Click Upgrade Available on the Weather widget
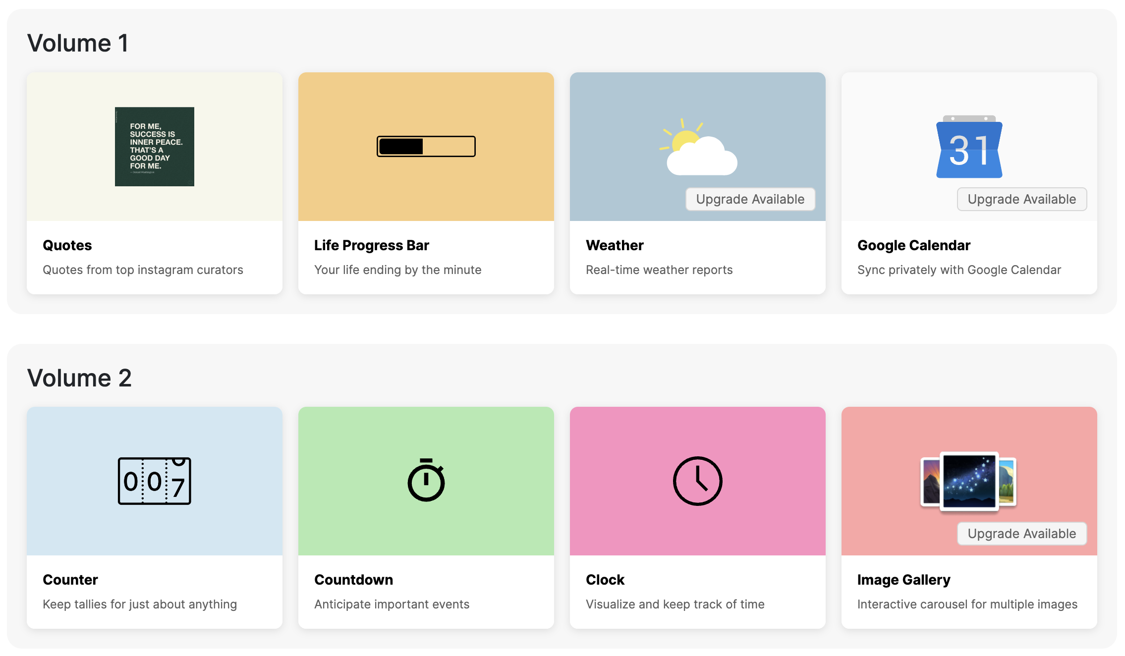The width and height of the screenshot is (1125, 656). (750, 199)
